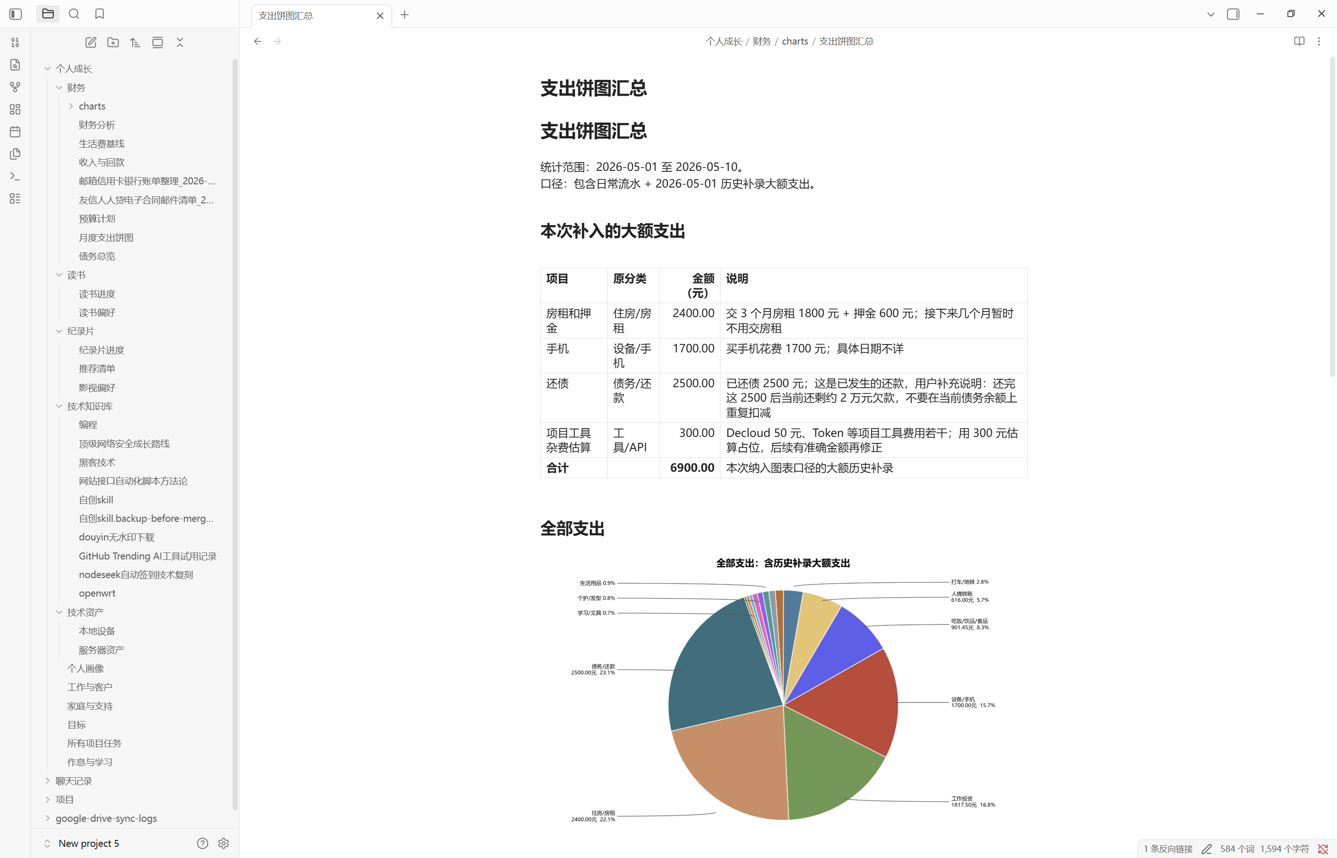Click the auto-reveal current file icon
This screenshot has width=1337, height=858.
tap(158, 42)
